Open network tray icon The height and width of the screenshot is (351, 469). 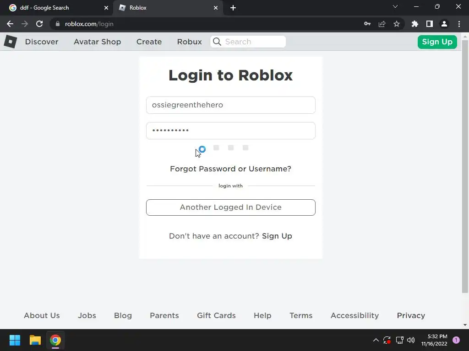pos(399,340)
